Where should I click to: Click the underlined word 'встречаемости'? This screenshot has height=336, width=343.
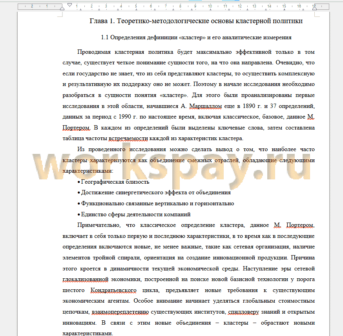click(128, 139)
